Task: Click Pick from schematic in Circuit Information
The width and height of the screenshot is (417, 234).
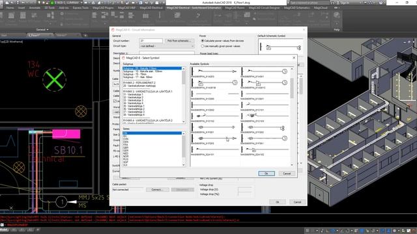Action: click(x=179, y=41)
